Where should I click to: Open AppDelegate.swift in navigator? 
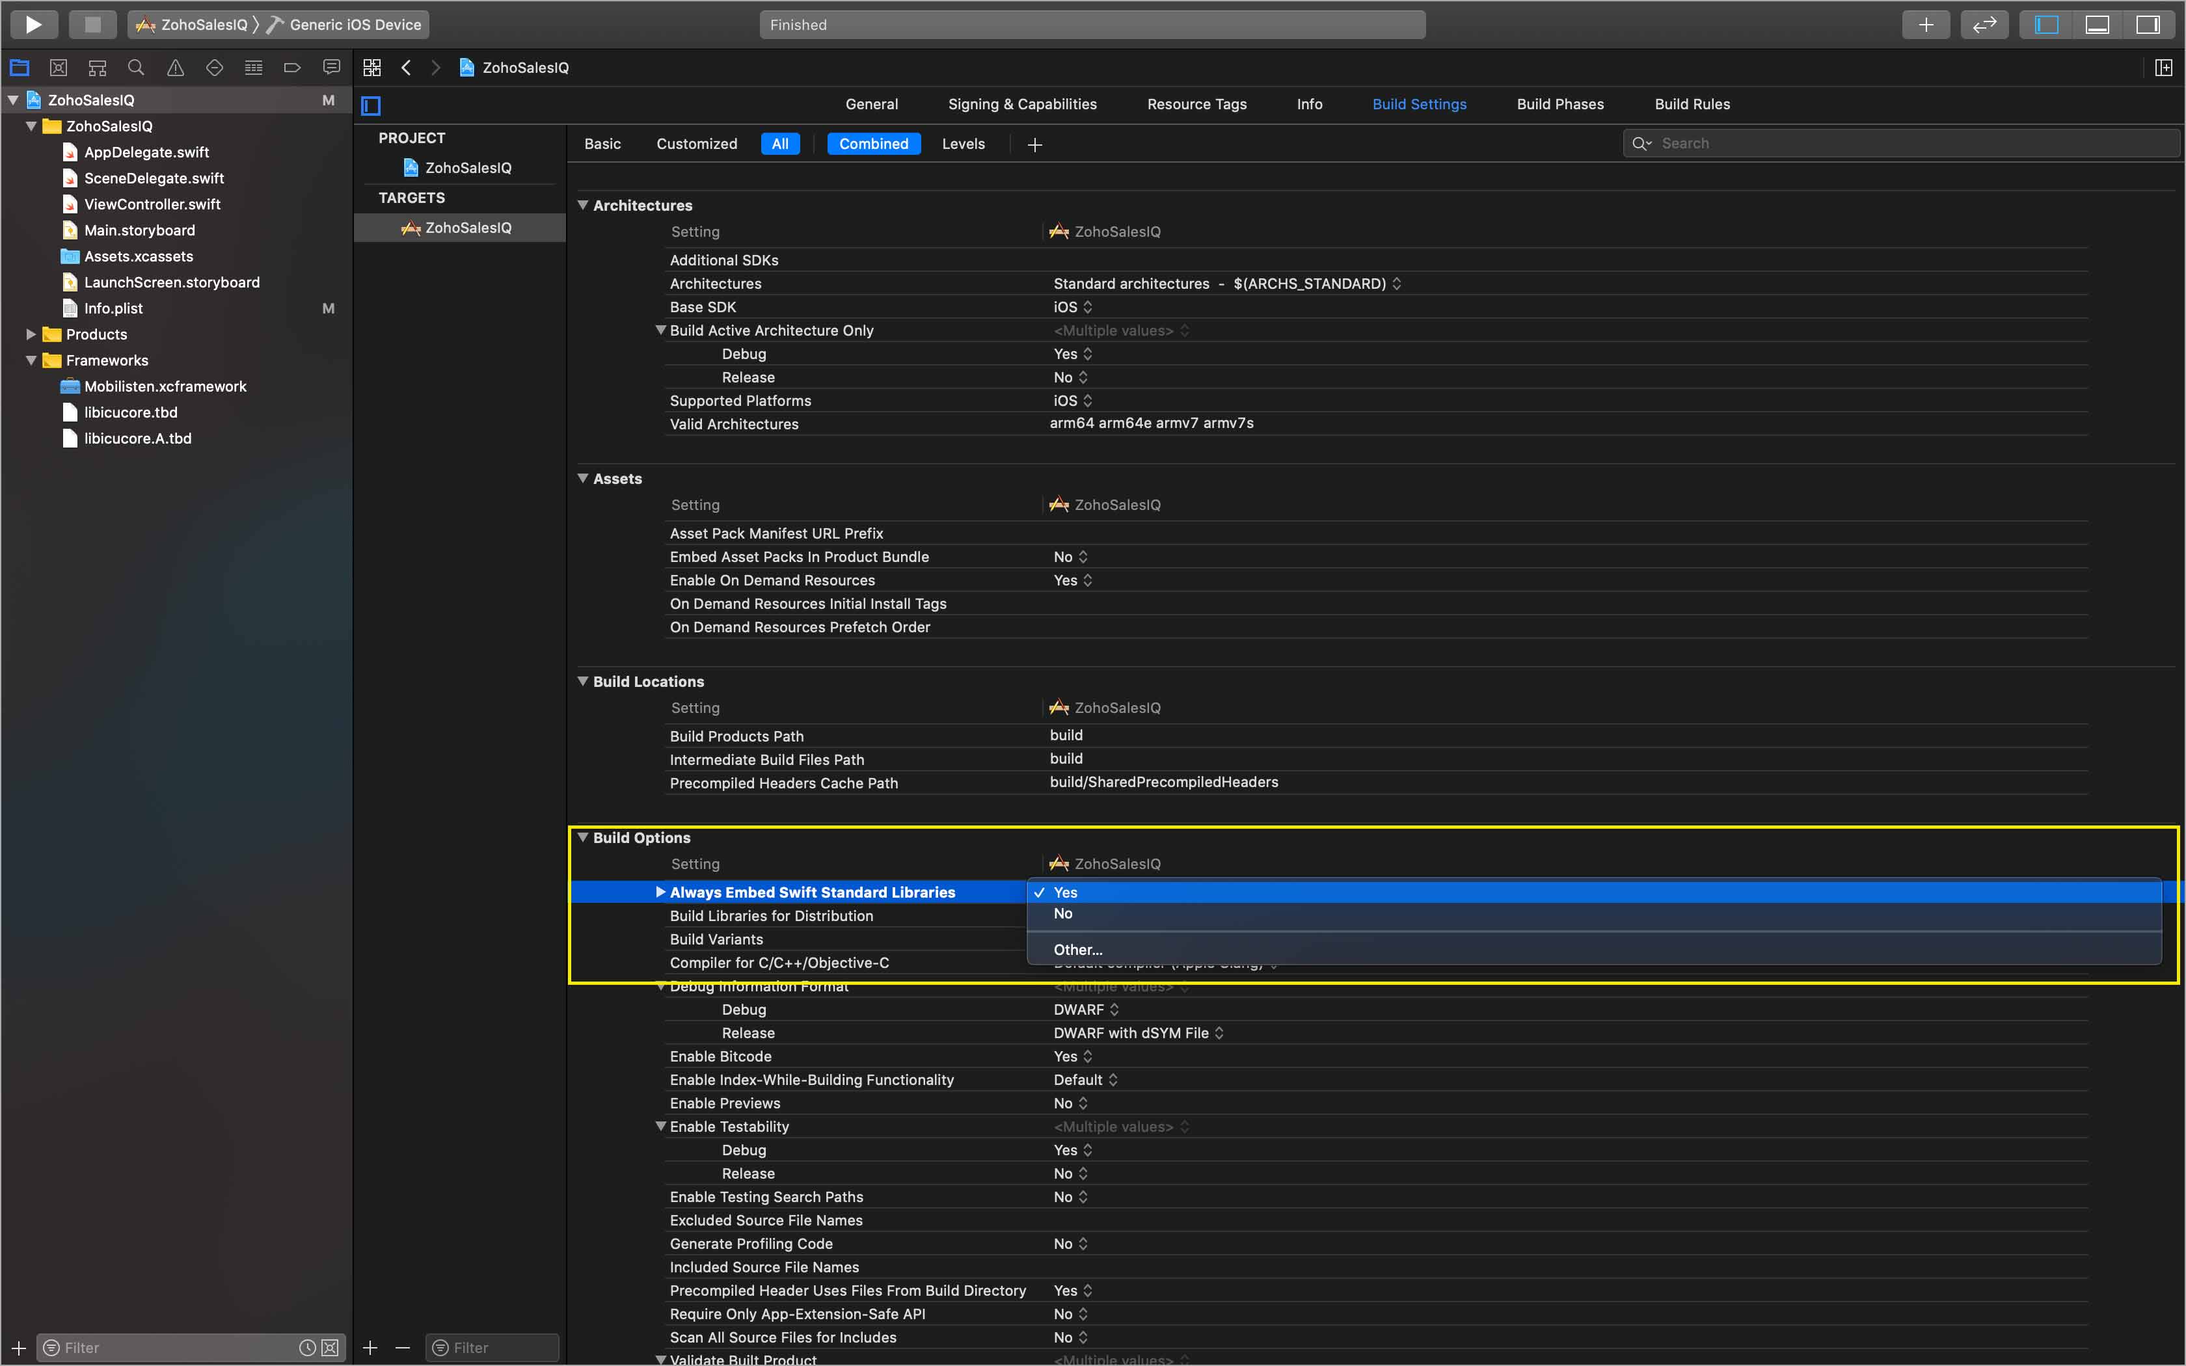tap(146, 152)
